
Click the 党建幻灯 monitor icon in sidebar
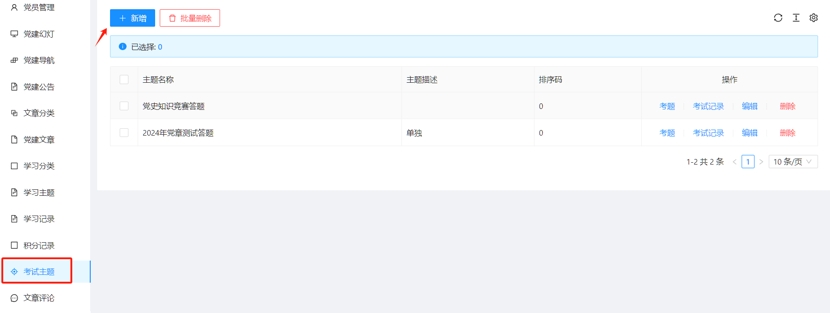[14, 34]
